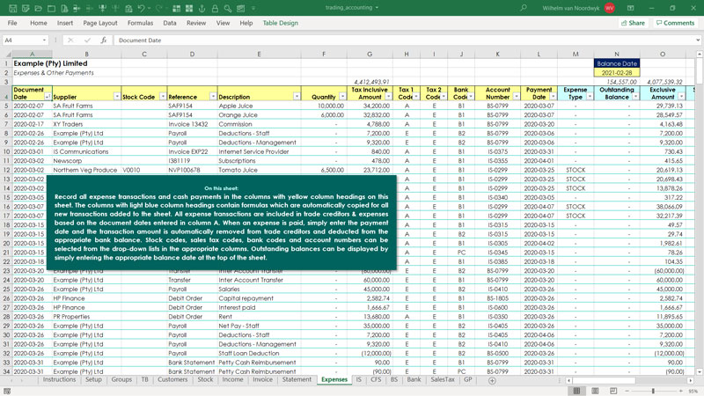Click the formula bar showing Document Date
704x396 pixels.
pyautogui.click(x=404, y=40)
